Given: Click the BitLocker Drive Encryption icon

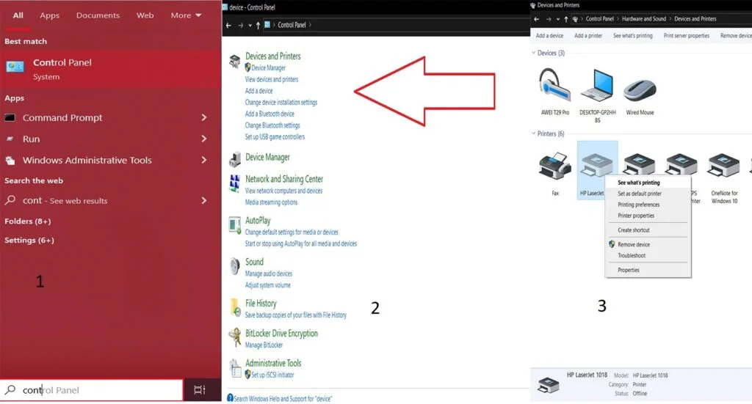Looking at the screenshot, I should click(234, 337).
